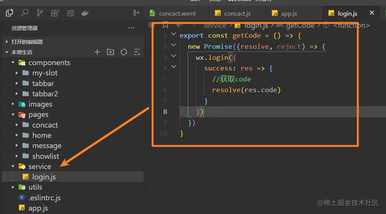386x214 pixels.
Task: Open the Extensions blocks icon
Action: pyautogui.click(x=55, y=13)
